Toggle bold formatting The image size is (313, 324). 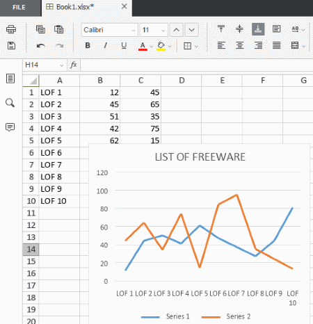point(88,45)
